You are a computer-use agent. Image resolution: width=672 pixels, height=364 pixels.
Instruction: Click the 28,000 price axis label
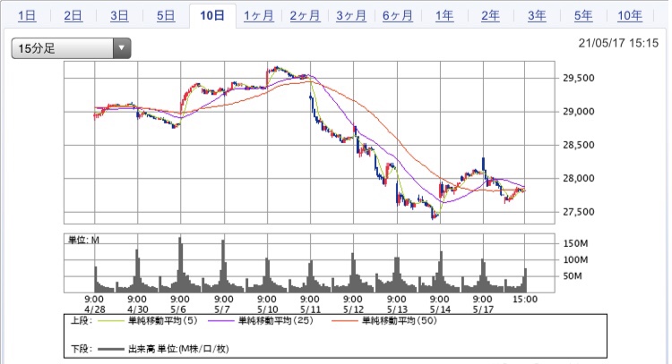pos(579,178)
